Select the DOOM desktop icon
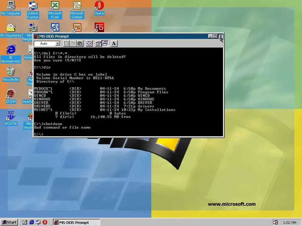Screen dimensions: 302x226 [11, 97]
